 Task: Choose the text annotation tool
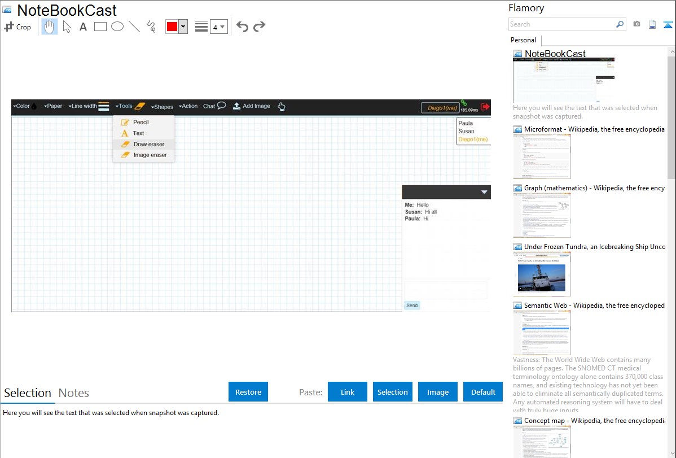[83, 27]
